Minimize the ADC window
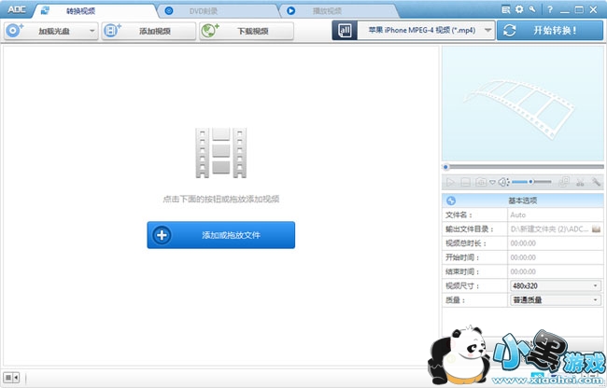Viewport: 607px width, 388px height. tap(564, 10)
